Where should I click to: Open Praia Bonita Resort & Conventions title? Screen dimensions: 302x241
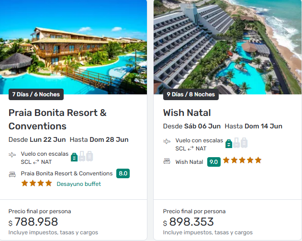[57, 119]
